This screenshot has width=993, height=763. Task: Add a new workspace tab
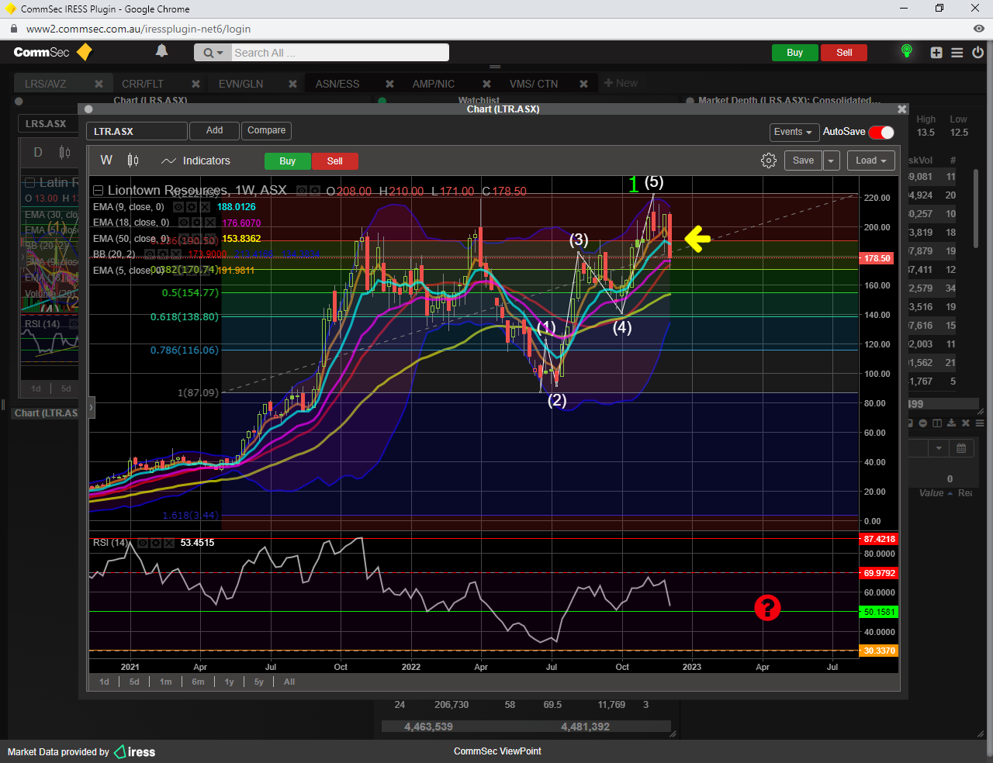click(621, 83)
